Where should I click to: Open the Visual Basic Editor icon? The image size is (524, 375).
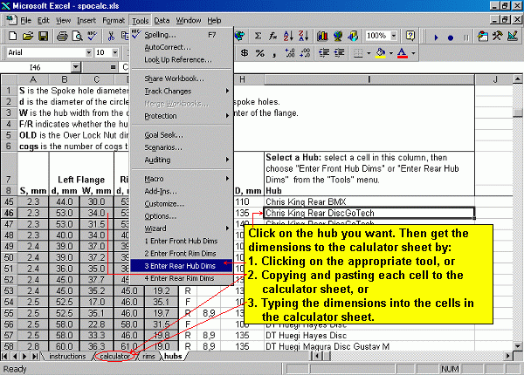[x=482, y=36]
